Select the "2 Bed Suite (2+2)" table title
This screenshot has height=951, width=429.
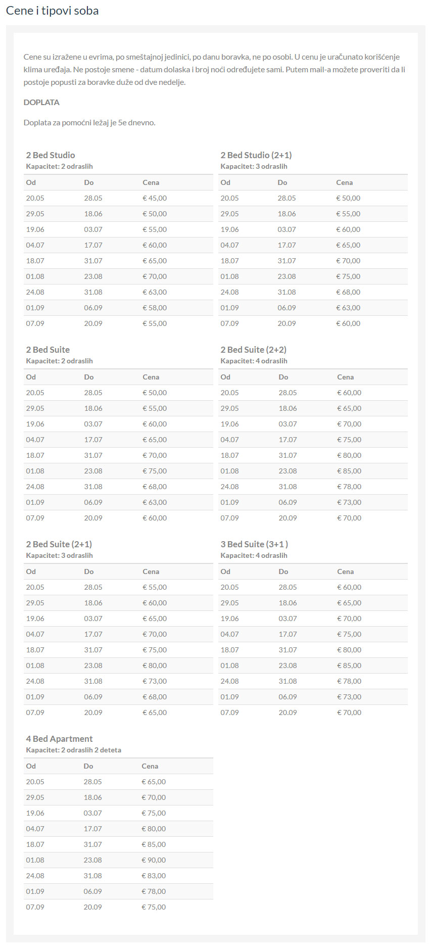click(253, 350)
